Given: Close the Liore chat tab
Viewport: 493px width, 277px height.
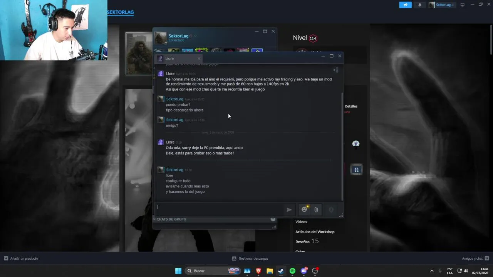Looking at the screenshot, I should coord(199,58).
